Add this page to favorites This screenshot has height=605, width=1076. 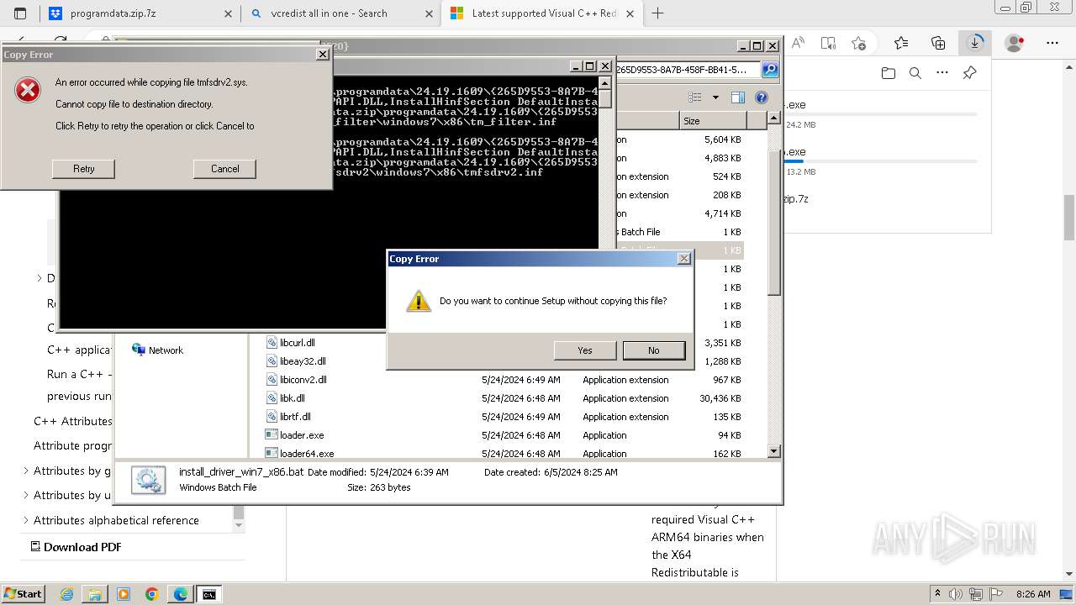click(x=858, y=43)
